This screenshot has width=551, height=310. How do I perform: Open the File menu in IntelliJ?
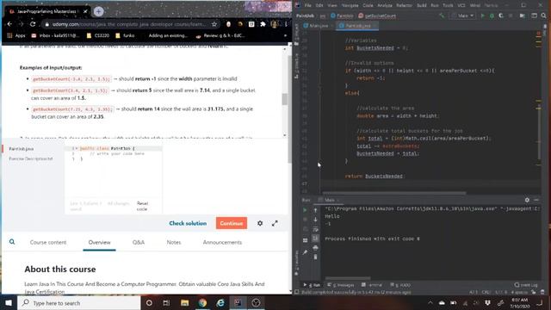(x=308, y=5)
